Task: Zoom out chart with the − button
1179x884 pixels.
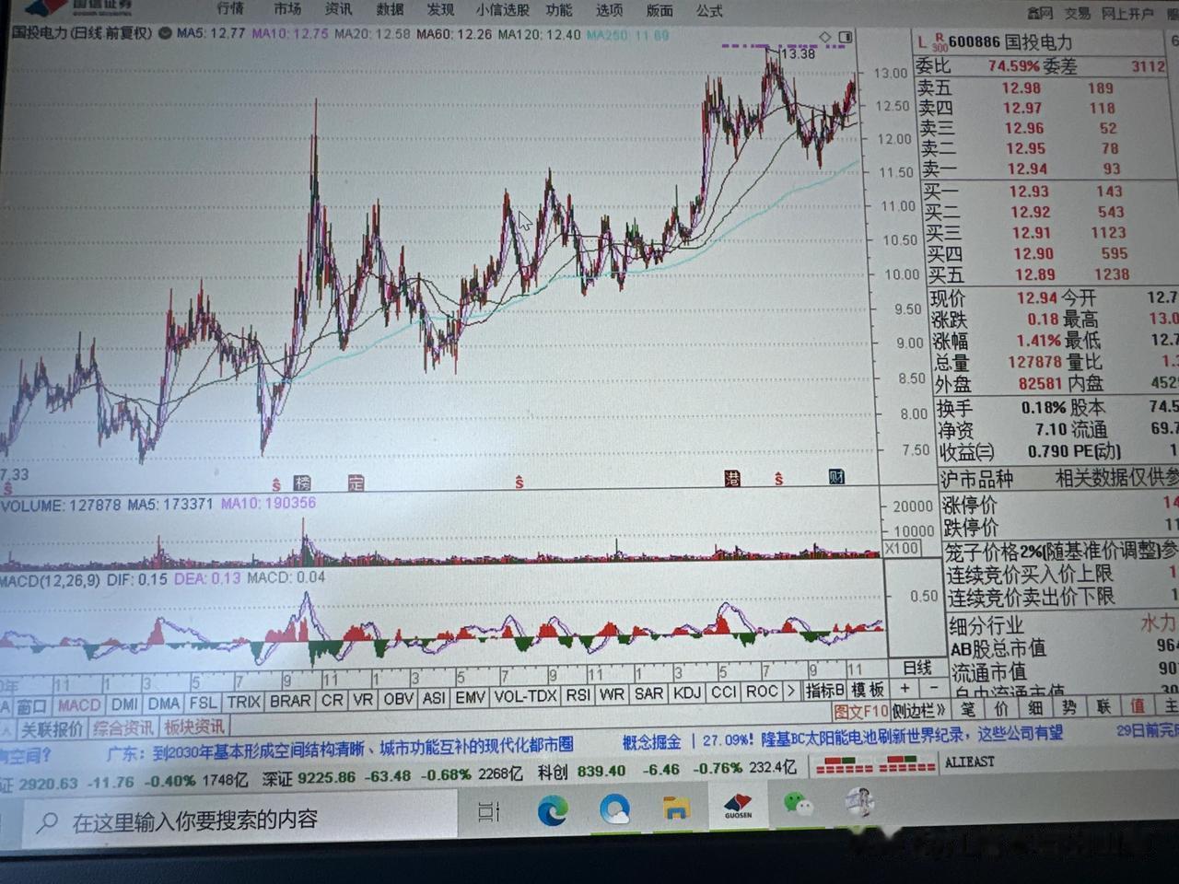Action: click(x=932, y=689)
